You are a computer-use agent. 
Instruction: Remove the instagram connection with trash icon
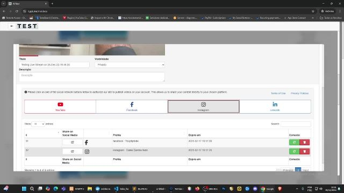pos(305,151)
